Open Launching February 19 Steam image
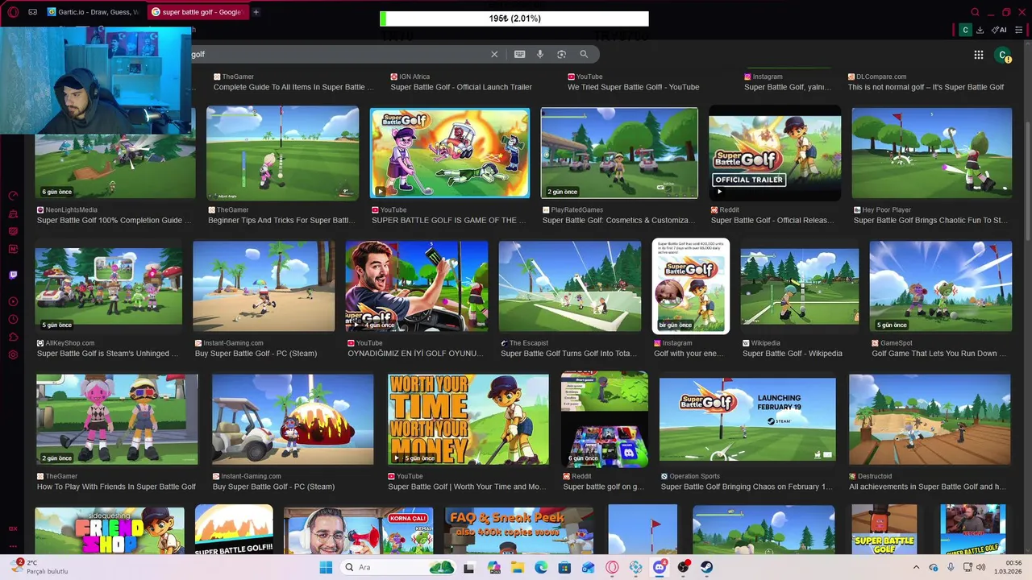The height and width of the screenshot is (580, 1032). click(x=747, y=420)
